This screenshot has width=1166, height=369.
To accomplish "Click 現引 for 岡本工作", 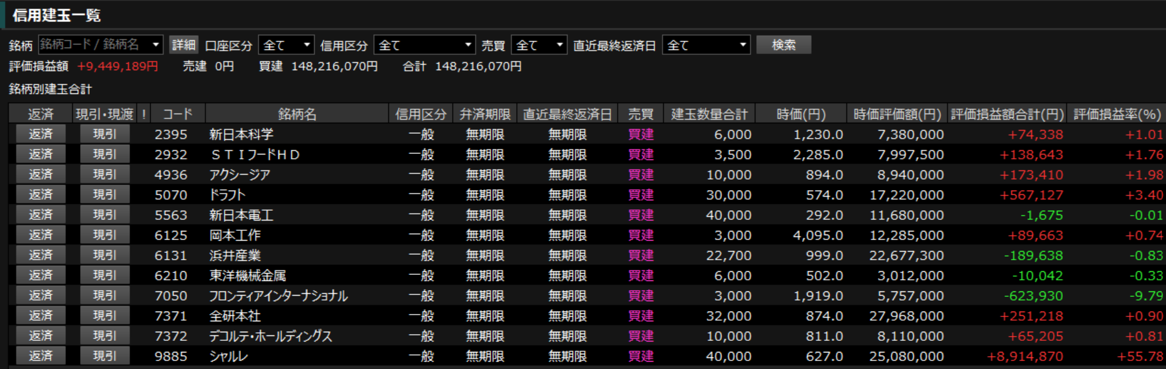I will (104, 235).
